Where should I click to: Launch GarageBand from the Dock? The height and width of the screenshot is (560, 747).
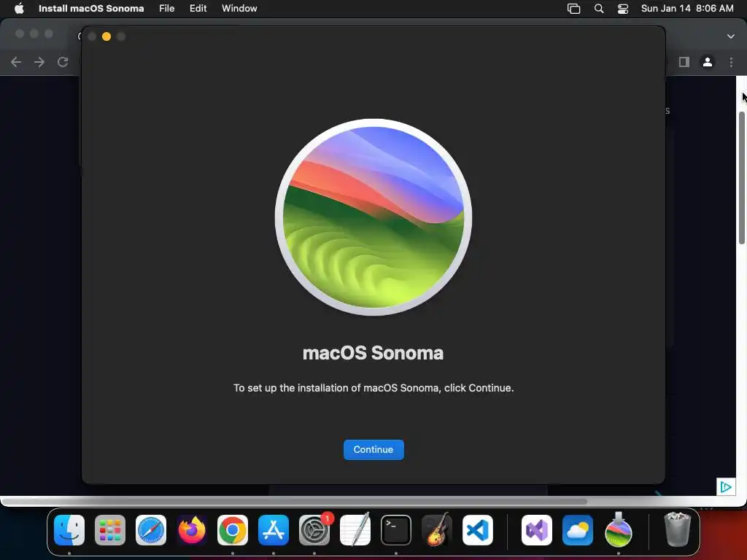pos(437,530)
